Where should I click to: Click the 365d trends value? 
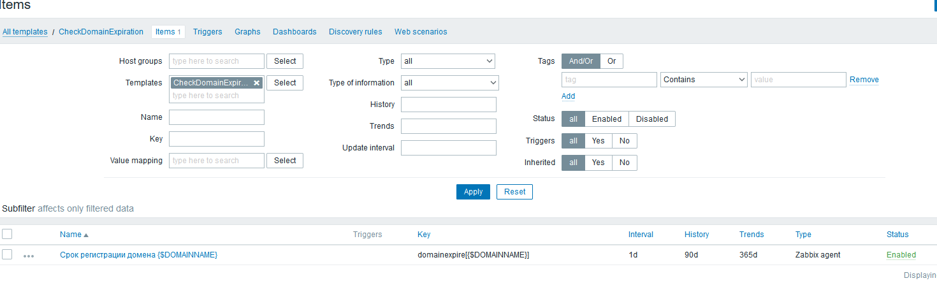(748, 255)
